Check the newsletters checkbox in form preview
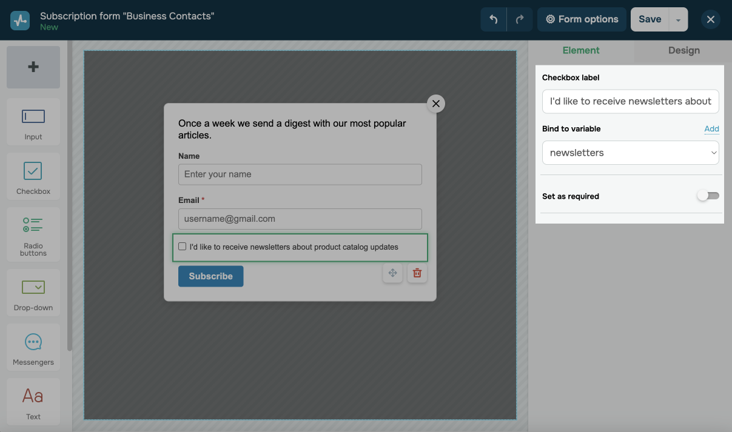The height and width of the screenshot is (432, 732). [183, 247]
